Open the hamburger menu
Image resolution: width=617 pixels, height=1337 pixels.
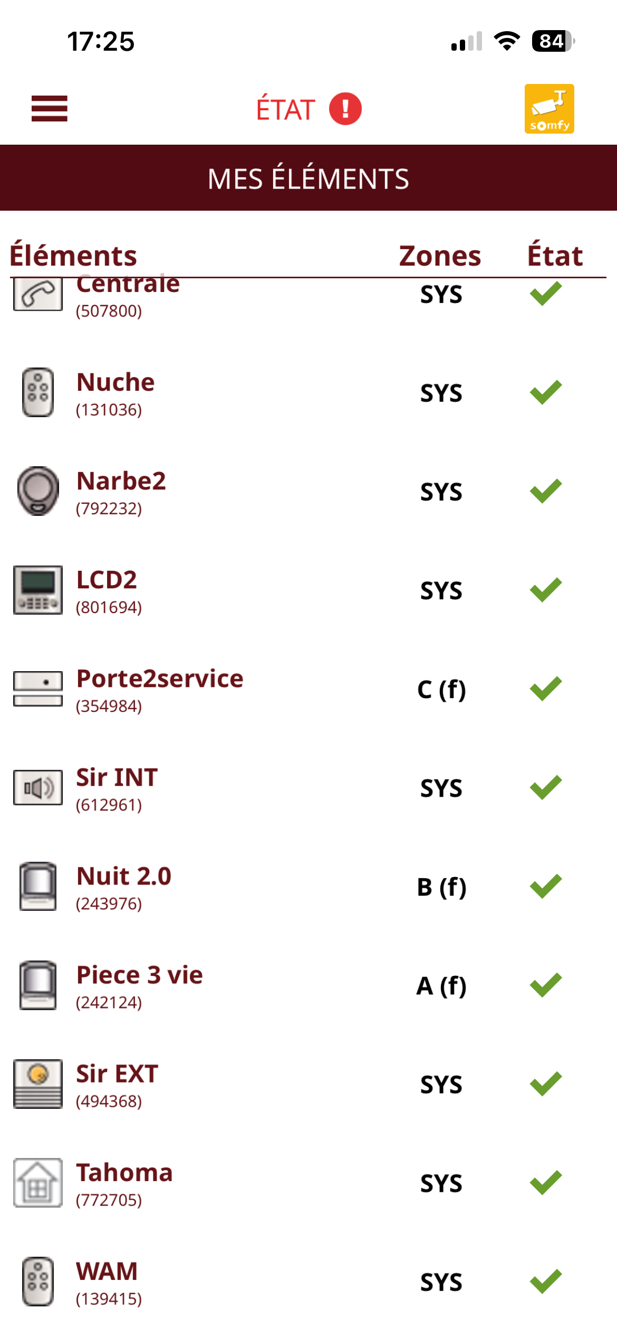click(50, 109)
